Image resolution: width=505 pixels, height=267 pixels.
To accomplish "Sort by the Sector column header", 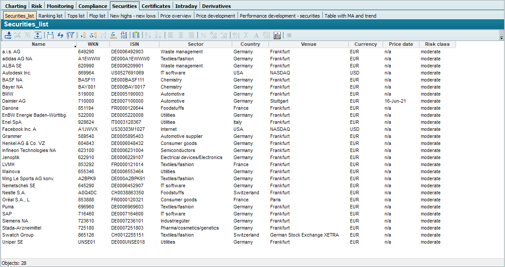I will point(196,44).
